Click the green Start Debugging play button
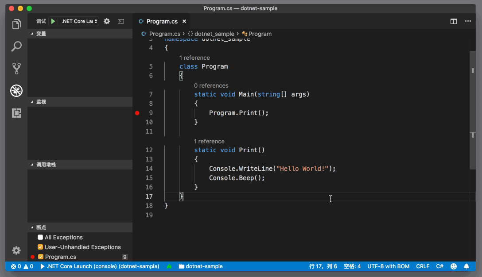482x277 pixels. 53,21
